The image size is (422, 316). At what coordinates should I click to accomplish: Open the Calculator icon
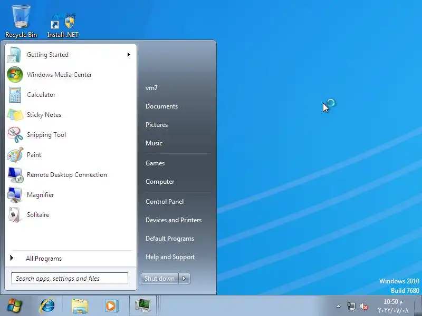click(15, 95)
